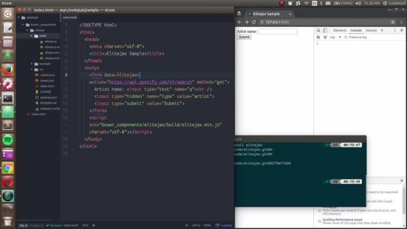Viewport: 407px width, 229px height.
Task: Open LICENSE in the tree view
Action: pos(45,92)
